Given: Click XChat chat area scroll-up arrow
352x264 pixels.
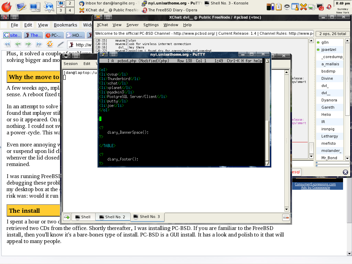Looking at the screenshot, I should pyautogui.click(x=311, y=41).
